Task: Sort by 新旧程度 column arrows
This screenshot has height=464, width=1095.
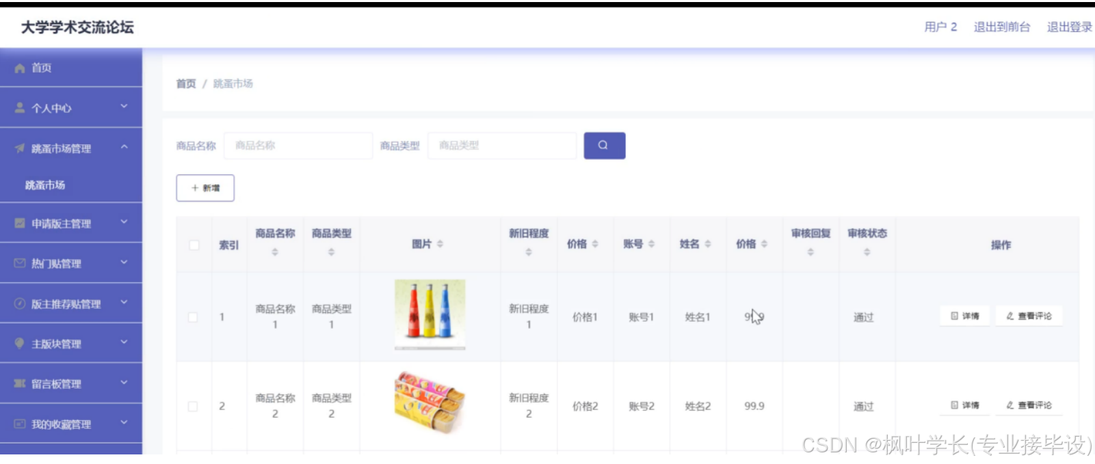Action: point(529,252)
